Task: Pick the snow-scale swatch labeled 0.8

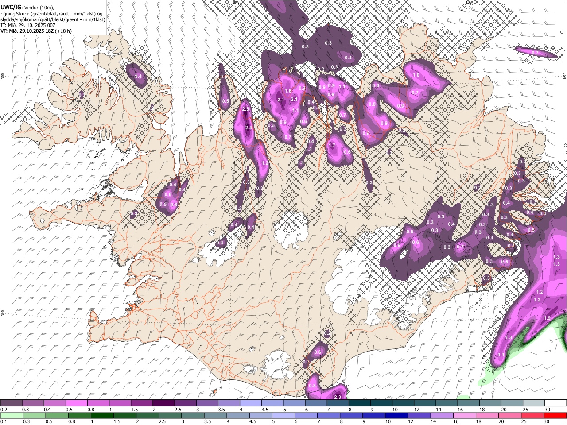Action: pyautogui.click(x=98, y=403)
